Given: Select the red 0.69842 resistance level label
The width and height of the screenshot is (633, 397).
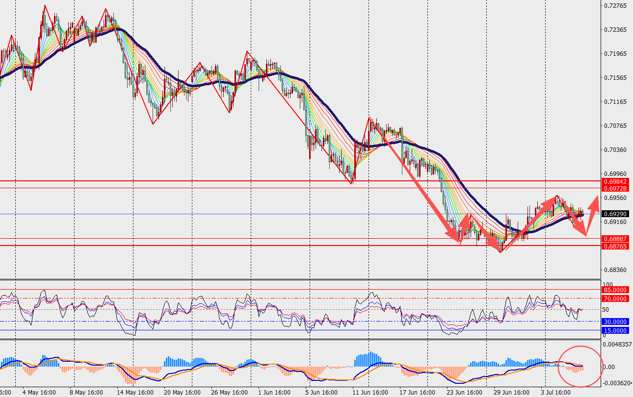Looking at the screenshot, I should pos(614,181).
